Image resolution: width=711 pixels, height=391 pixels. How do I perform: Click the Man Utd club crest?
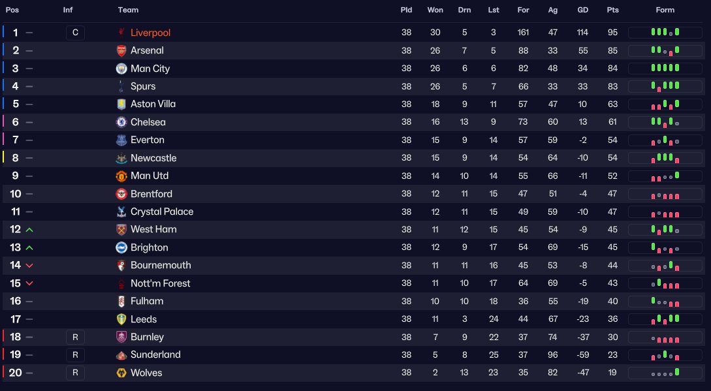pyautogui.click(x=121, y=176)
